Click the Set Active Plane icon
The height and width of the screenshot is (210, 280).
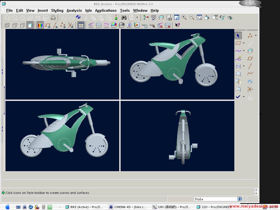click(238, 43)
